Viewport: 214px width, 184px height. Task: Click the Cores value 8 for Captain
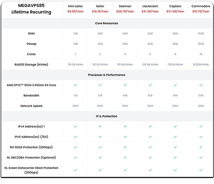[x=175, y=54]
